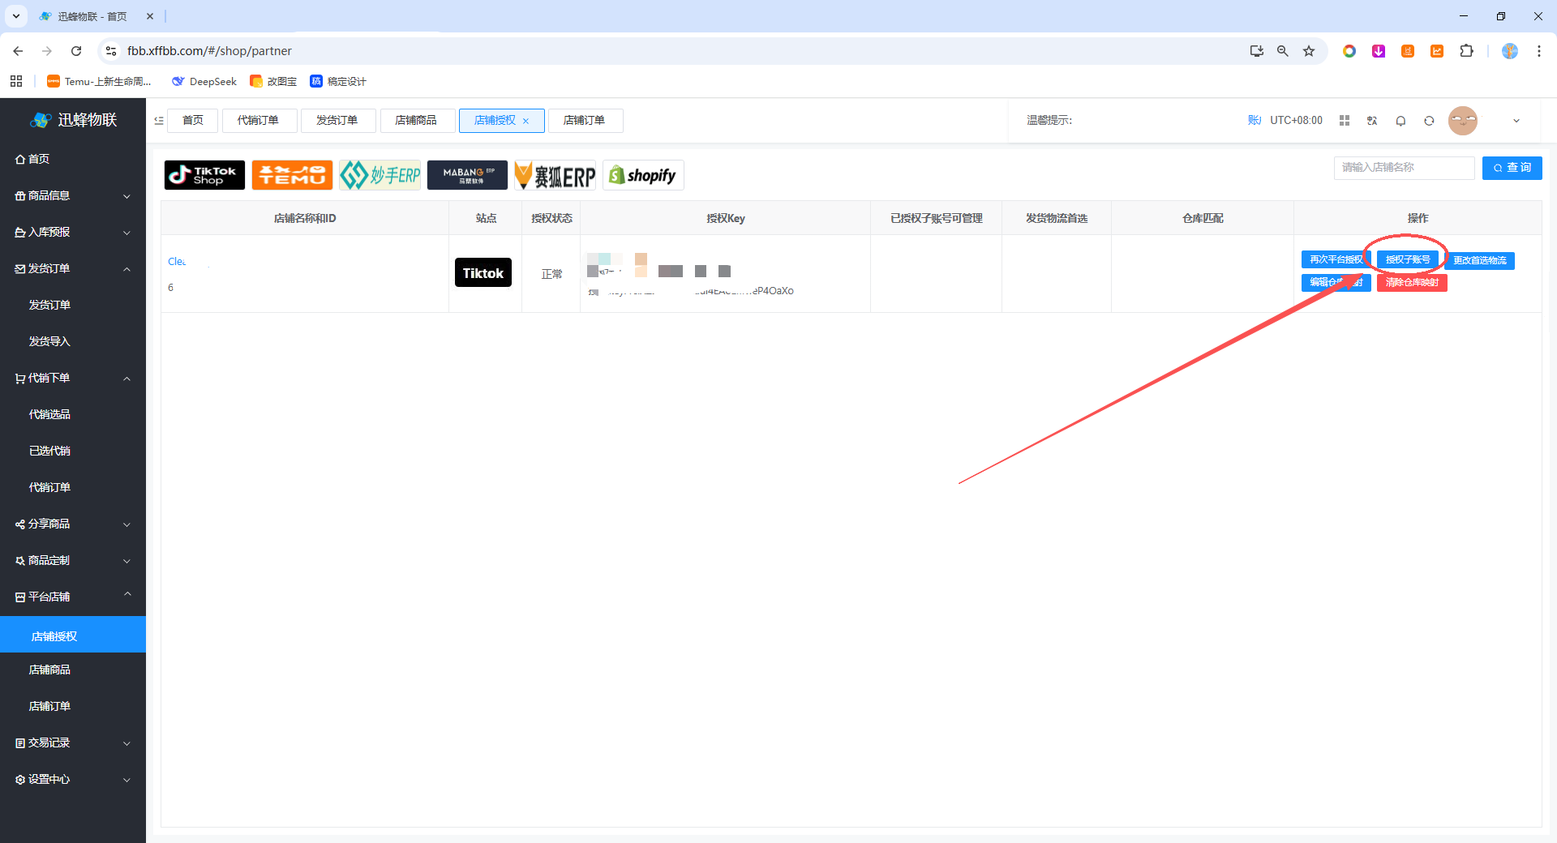Expand the 商品信息 sidebar menu

(x=73, y=195)
